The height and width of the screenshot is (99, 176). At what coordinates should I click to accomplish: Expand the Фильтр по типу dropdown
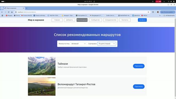tap(78, 44)
